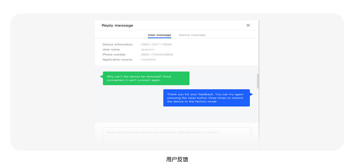Click the User name label
The height and width of the screenshot is (162, 354).
coord(111,50)
